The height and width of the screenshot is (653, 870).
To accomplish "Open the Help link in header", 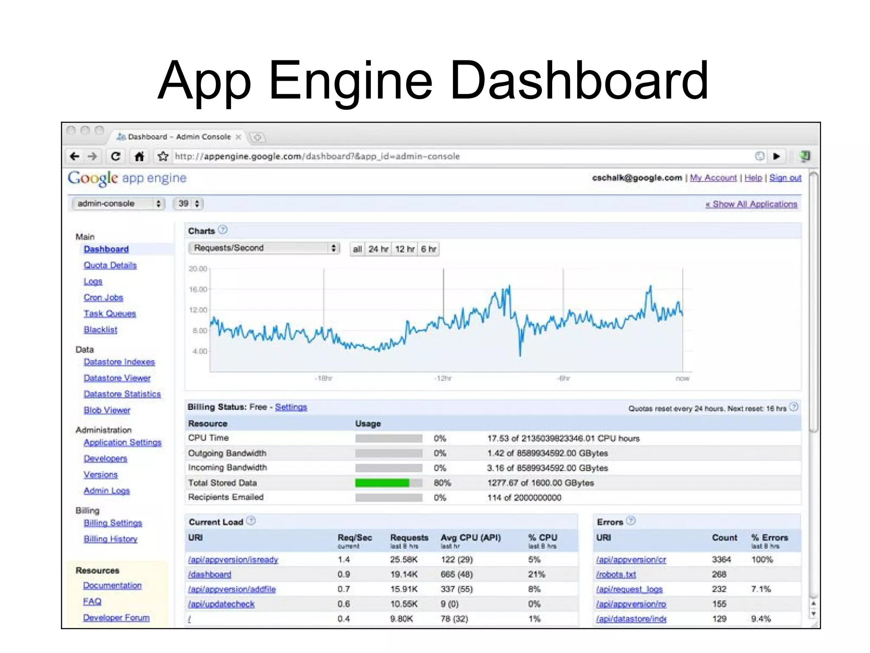I will (x=753, y=178).
